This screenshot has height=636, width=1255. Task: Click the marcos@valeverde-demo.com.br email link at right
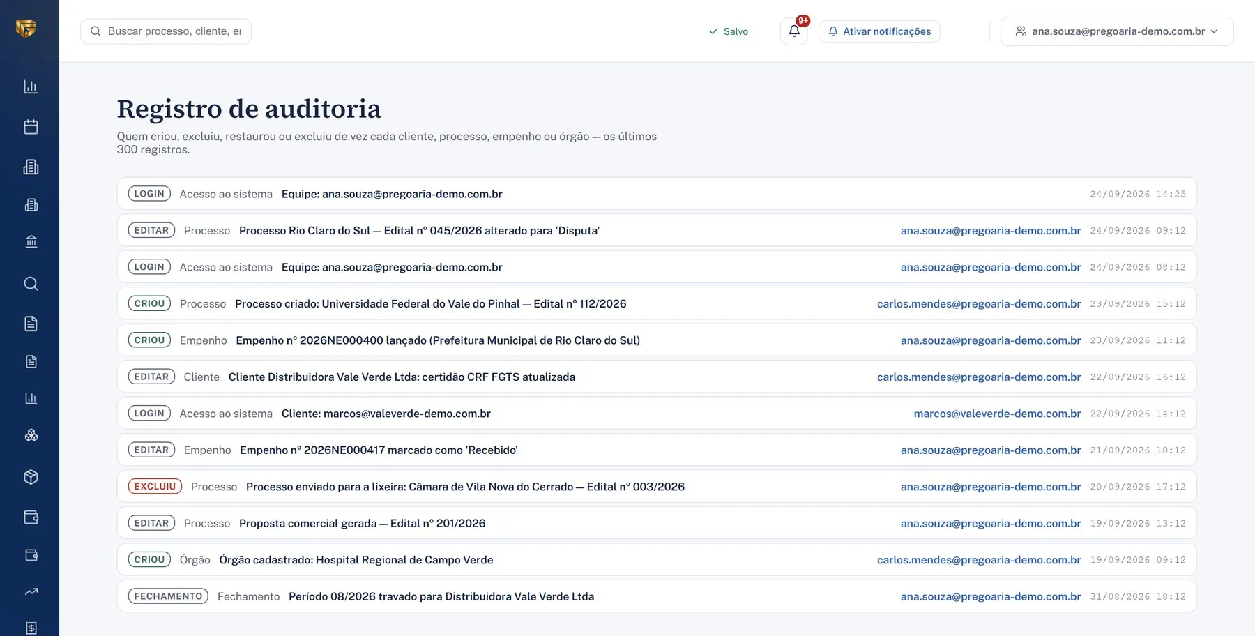997,414
